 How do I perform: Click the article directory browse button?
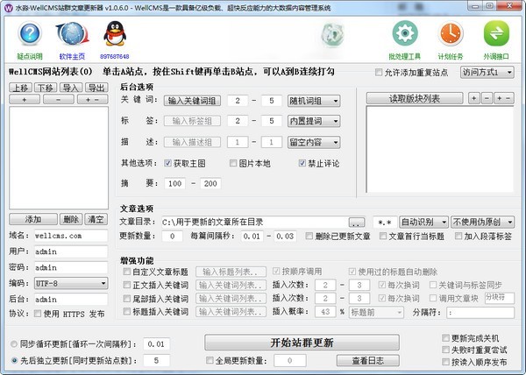[357, 222]
